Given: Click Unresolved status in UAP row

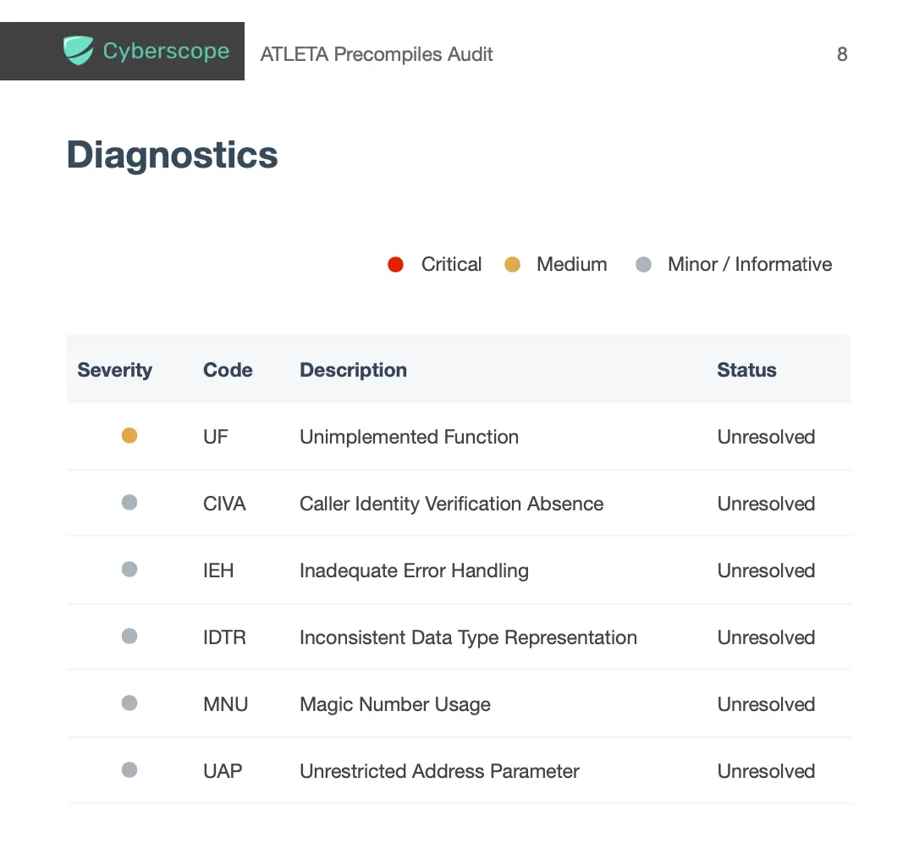Looking at the screenshot, I should 766,771.
